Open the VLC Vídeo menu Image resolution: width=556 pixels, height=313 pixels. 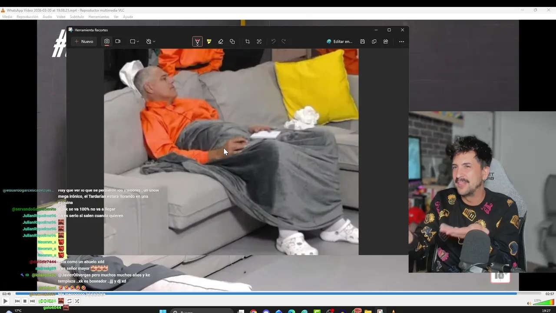tap(61, 17)
